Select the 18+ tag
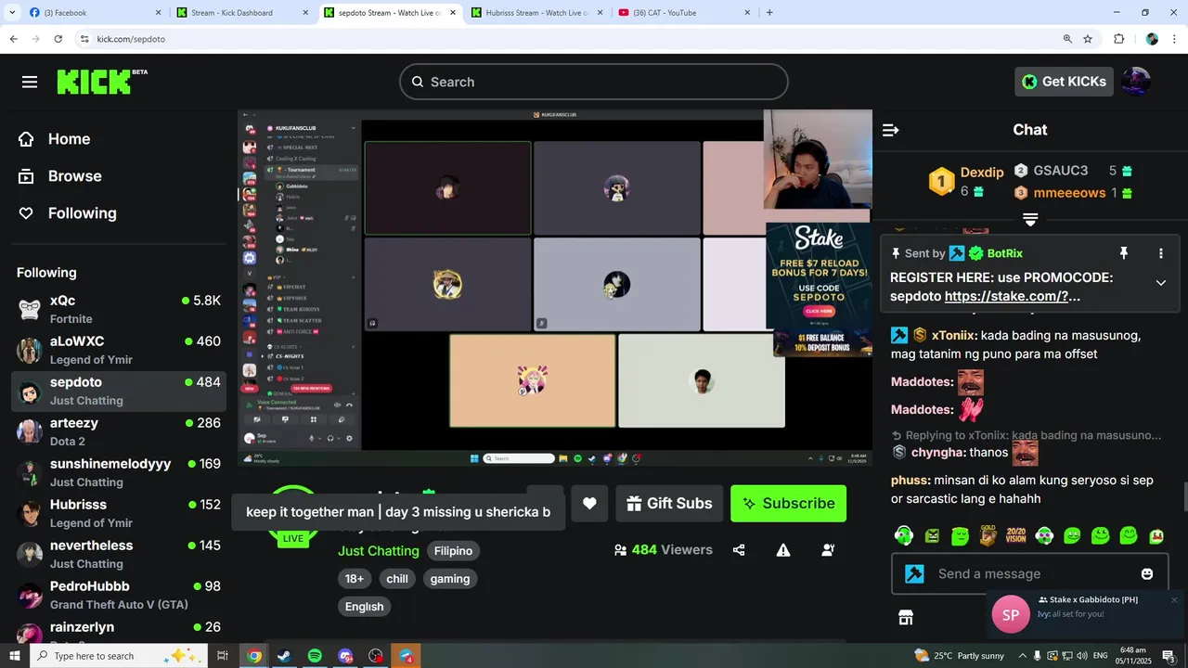1188x668 pixels. (355, 579)
